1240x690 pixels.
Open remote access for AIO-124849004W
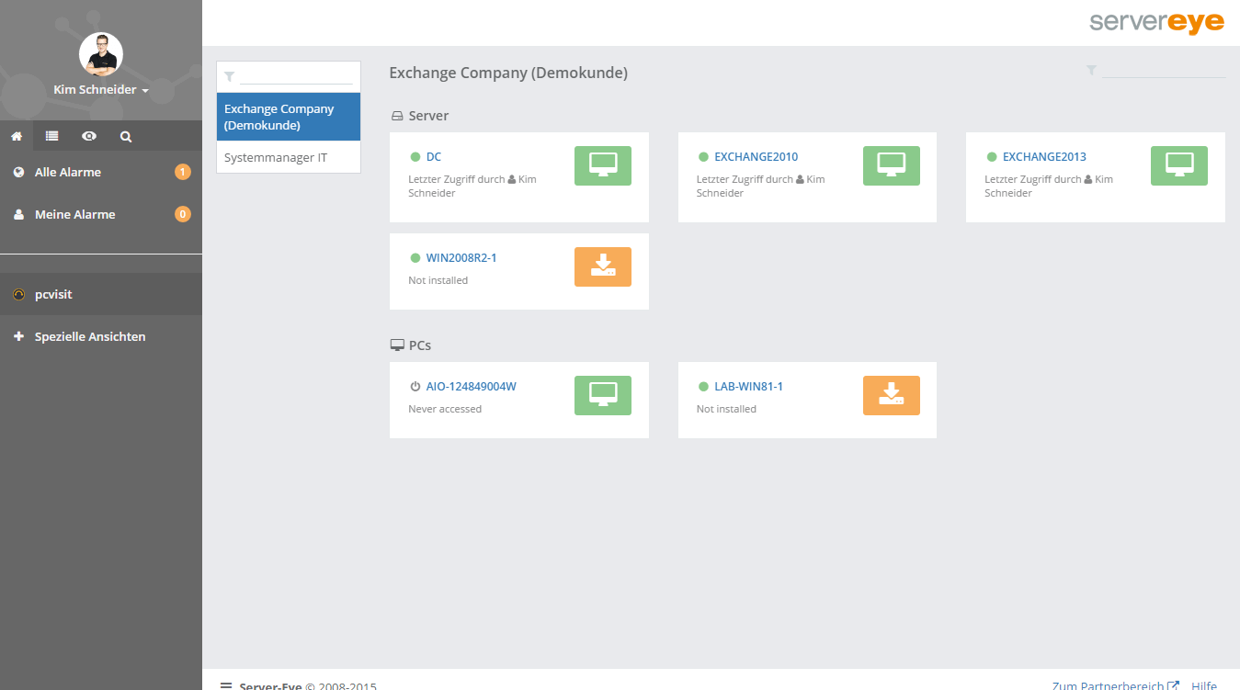click(x=602, y=395)
